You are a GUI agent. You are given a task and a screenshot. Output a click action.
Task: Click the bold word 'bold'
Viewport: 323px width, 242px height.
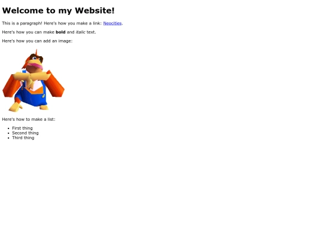tap(60, 32)
